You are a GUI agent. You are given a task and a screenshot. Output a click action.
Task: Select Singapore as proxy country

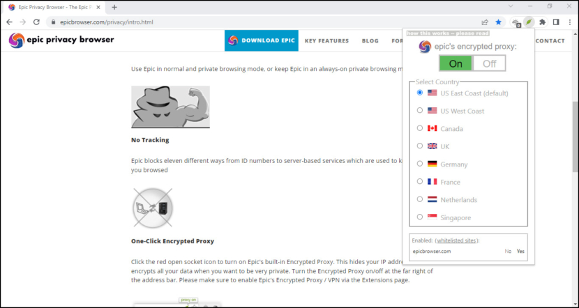click(419, 217)
